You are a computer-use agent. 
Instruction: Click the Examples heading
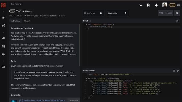pyautogui.click(x=16, y=95)
